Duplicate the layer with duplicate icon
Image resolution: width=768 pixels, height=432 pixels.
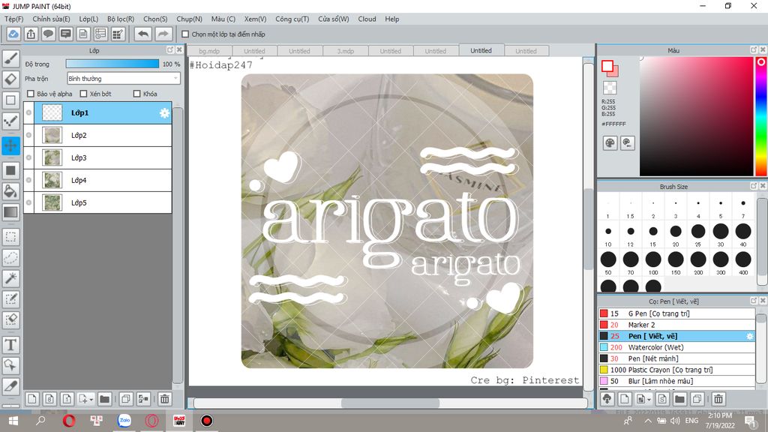126,399
